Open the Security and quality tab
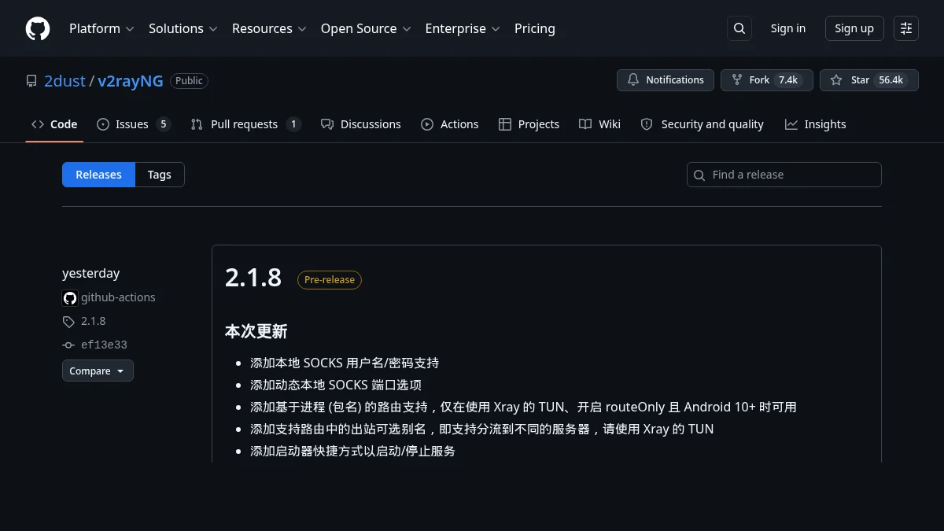944x531 pixels. coord(702,124)
